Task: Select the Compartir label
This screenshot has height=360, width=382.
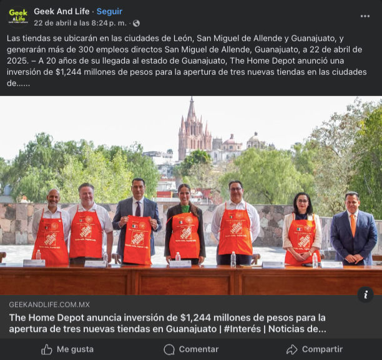Action: click(x=322, y=349)
